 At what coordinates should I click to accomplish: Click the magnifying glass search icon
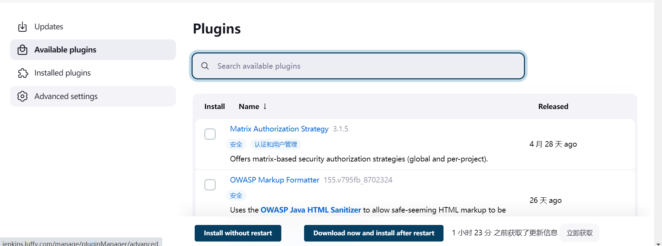click(205, 66)
